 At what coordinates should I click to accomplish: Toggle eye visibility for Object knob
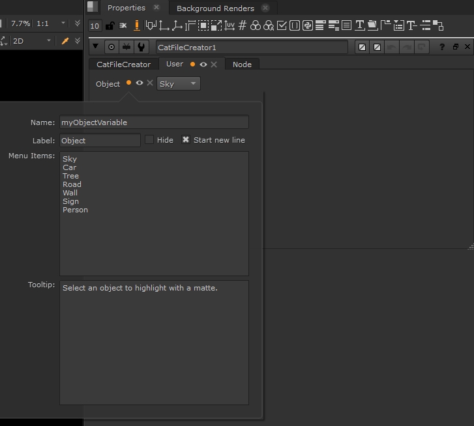[140, 83]
